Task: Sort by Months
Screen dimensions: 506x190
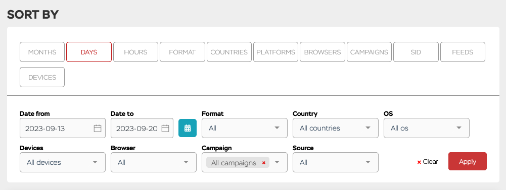Action: click(x=42, y=52)
